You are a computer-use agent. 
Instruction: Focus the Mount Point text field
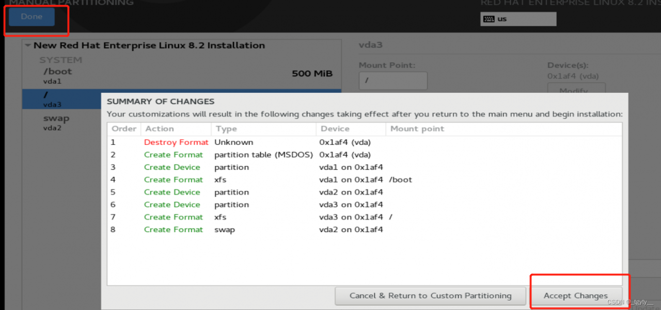[x=393, y=81]
